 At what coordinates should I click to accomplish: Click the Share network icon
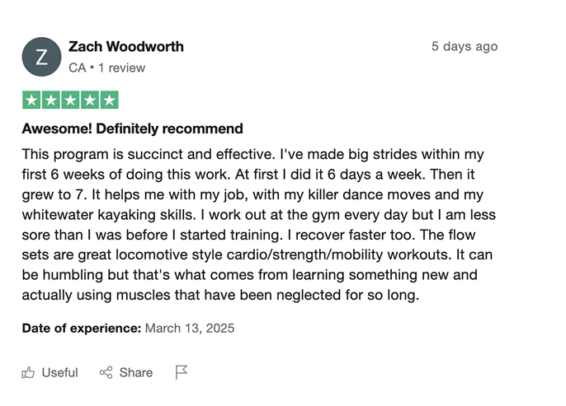click(106, 372)
